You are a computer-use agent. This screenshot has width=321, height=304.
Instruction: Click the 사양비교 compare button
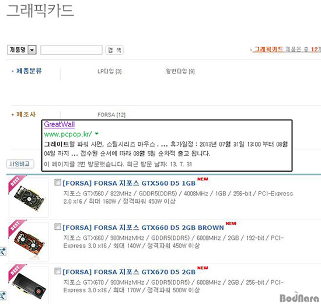point(20,164)
